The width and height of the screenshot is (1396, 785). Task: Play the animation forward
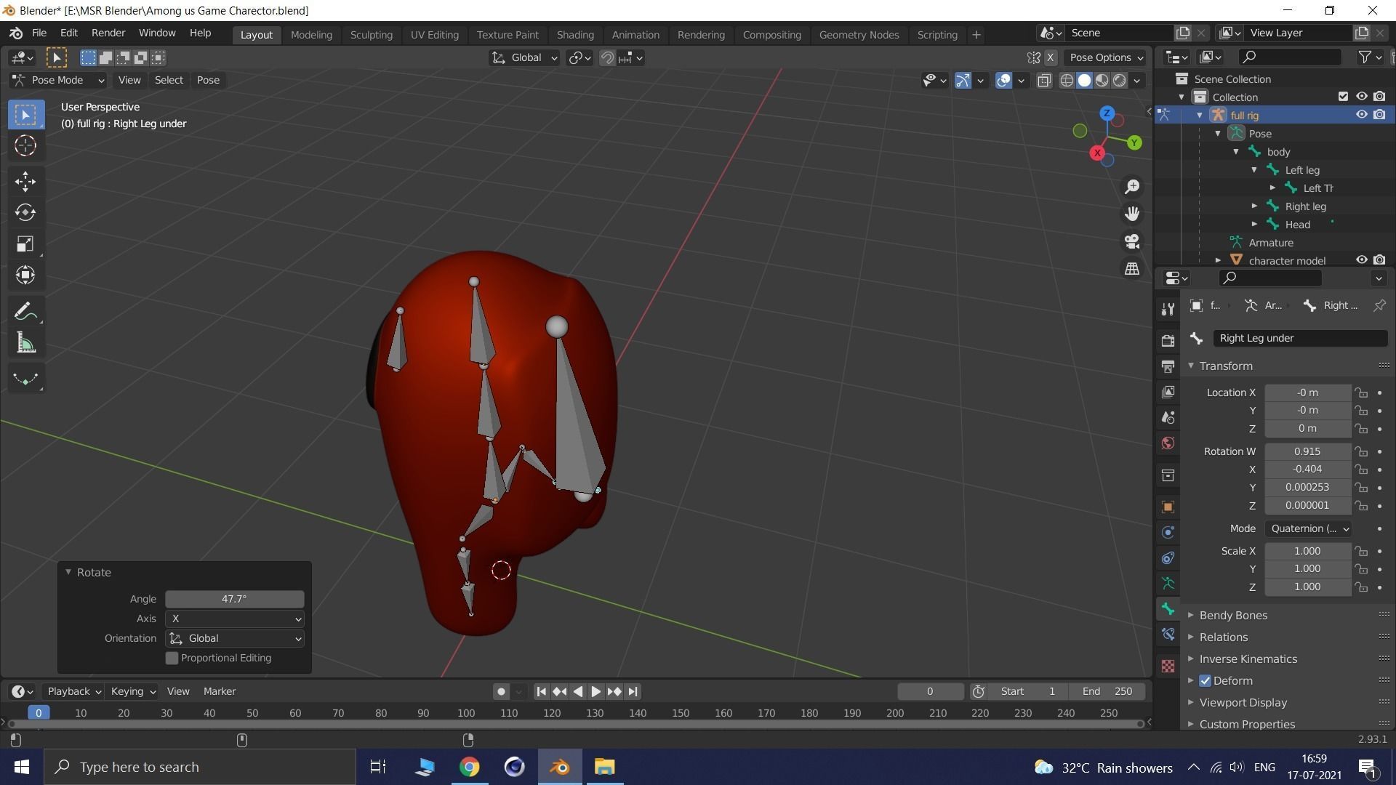coord(595,691)
